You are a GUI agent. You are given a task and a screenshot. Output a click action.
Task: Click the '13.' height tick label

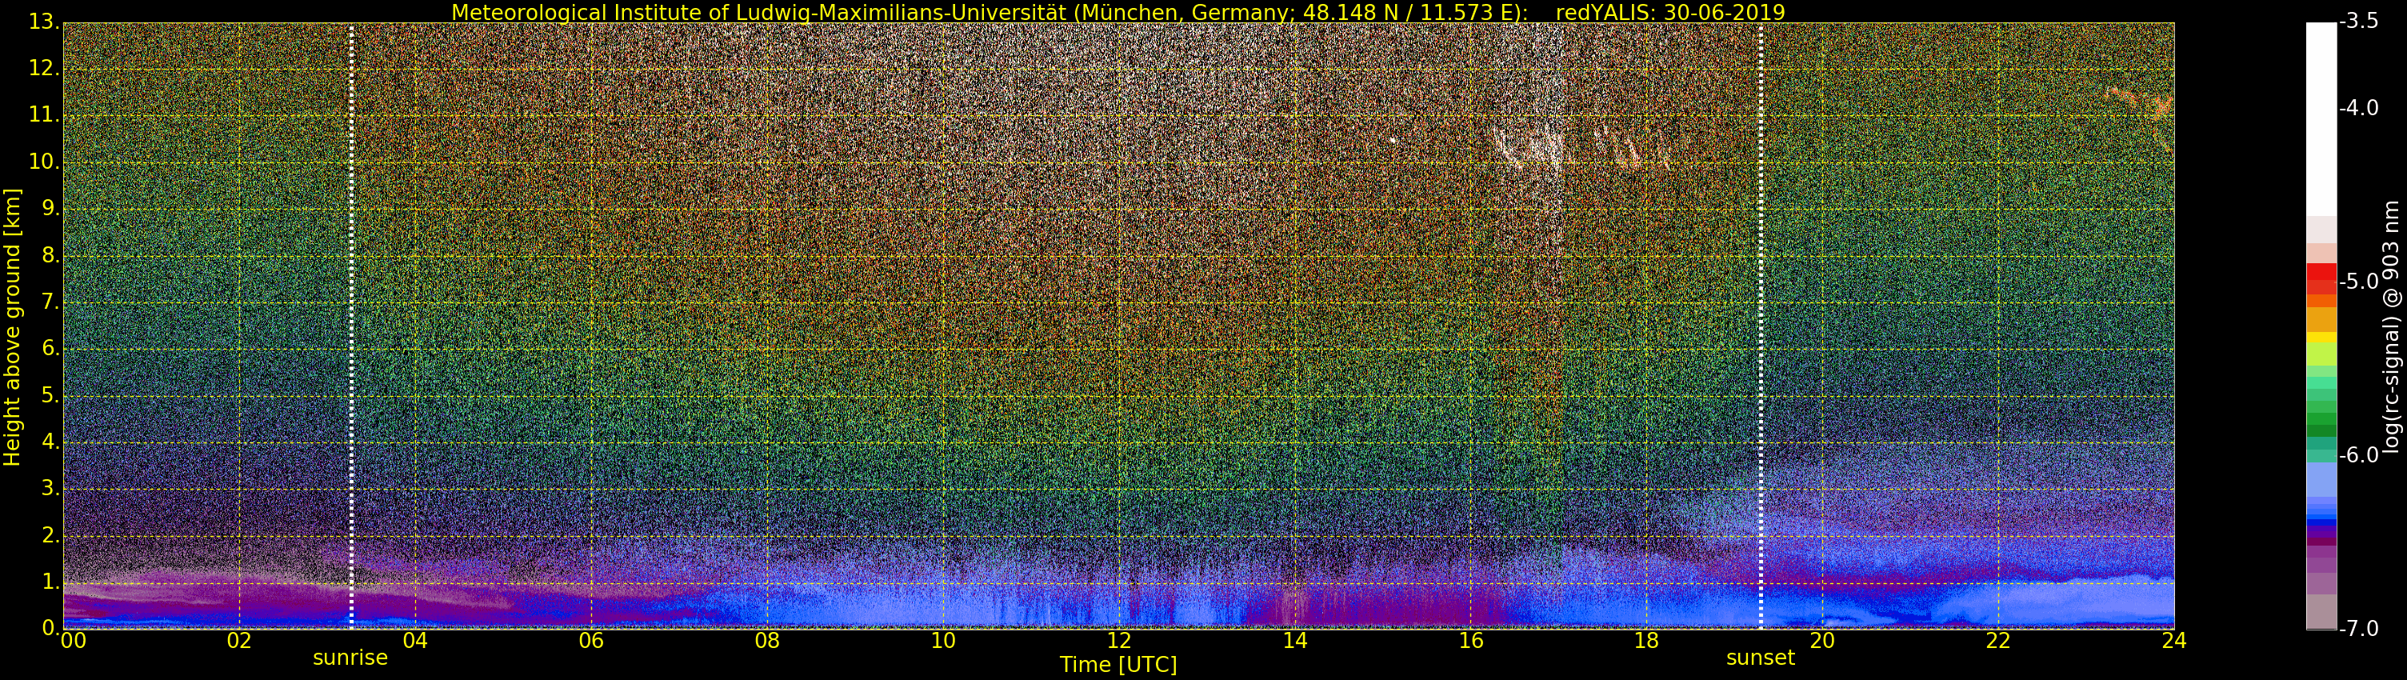[44, 22]
